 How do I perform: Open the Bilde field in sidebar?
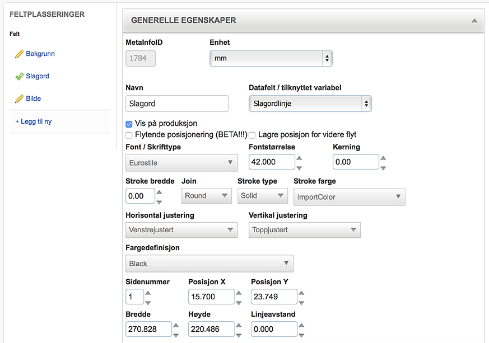(x=34, y=99)
